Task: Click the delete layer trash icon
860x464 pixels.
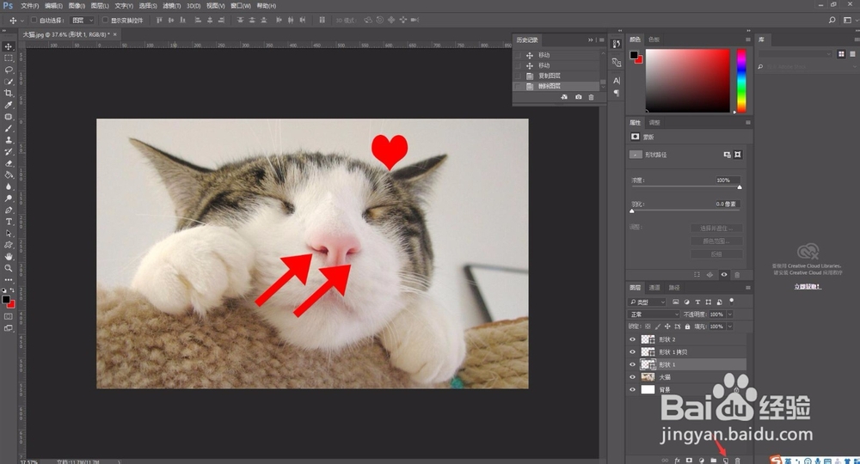Action: (738, 461)
